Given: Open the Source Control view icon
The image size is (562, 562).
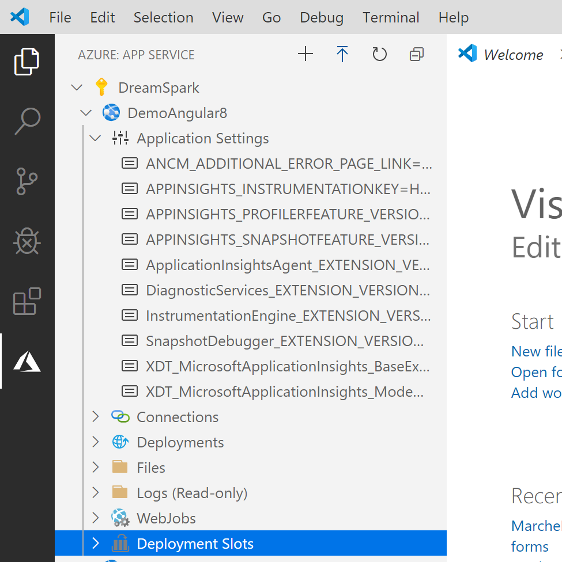Looking at the screenshot, I should (27, 181).
